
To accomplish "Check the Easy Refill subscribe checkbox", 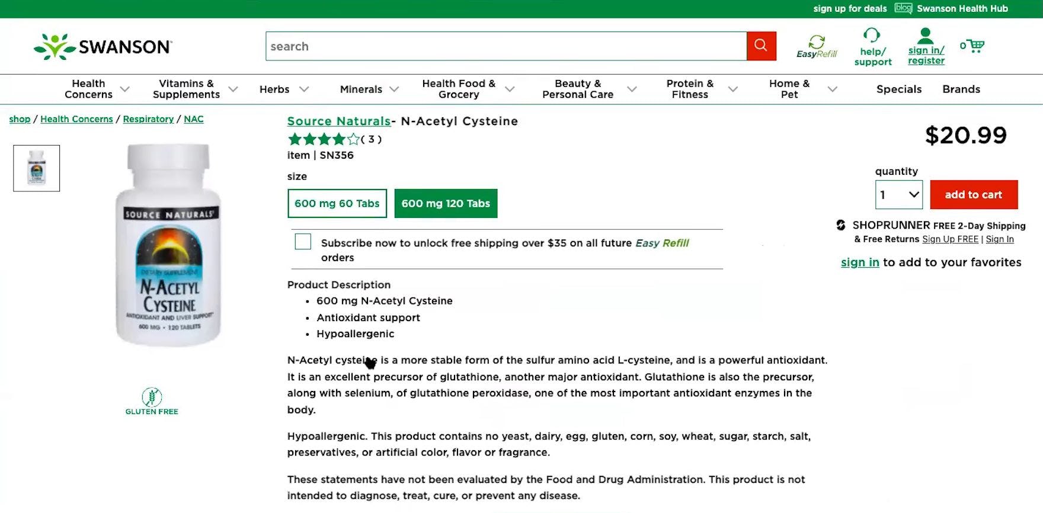I will 303,242.
